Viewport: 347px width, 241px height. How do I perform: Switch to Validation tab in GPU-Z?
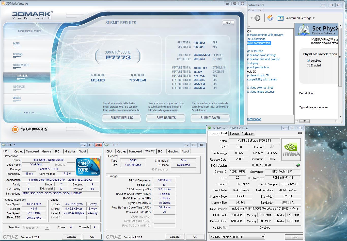click(x=248, y=134)
